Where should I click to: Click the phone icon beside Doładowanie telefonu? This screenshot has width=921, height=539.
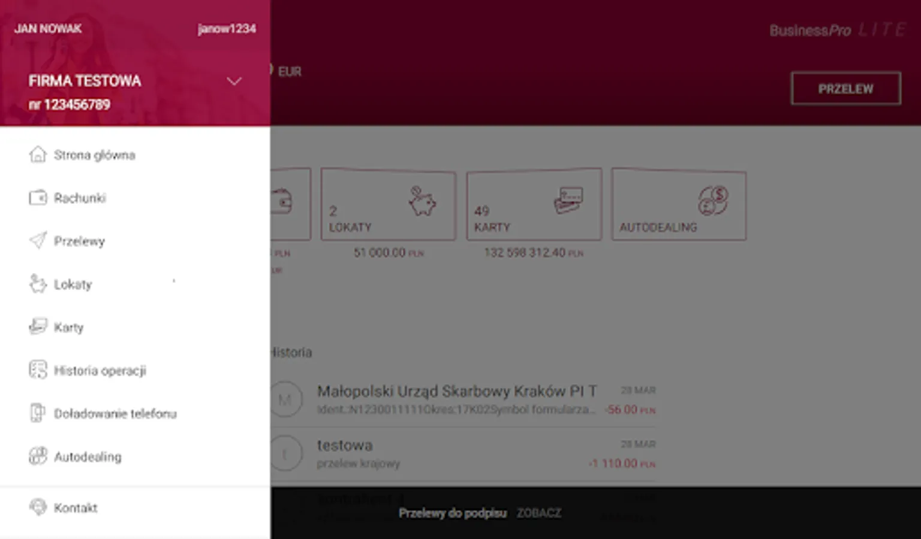(38, 413)
